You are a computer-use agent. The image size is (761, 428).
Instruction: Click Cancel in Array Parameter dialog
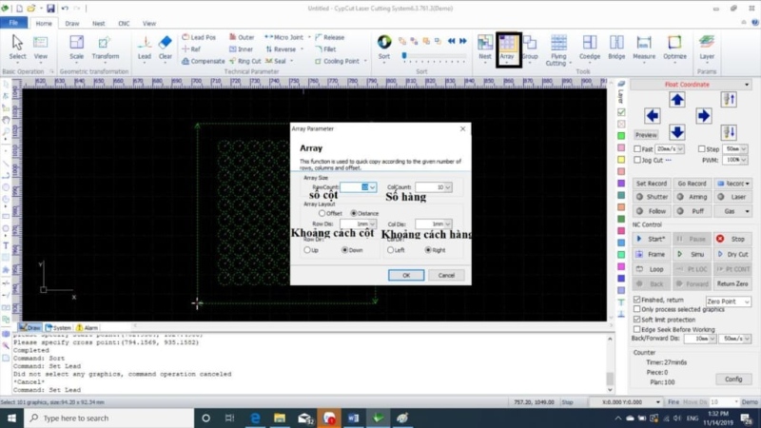446,275
